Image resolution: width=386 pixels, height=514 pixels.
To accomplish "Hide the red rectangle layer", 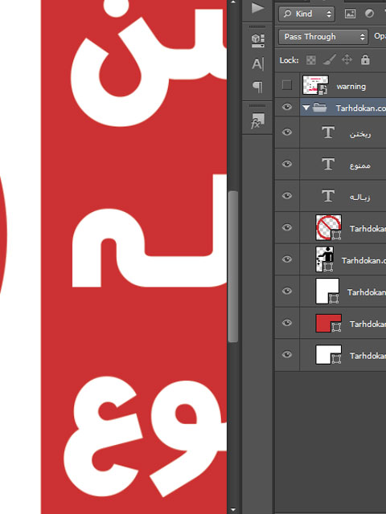I will point(287,323).
